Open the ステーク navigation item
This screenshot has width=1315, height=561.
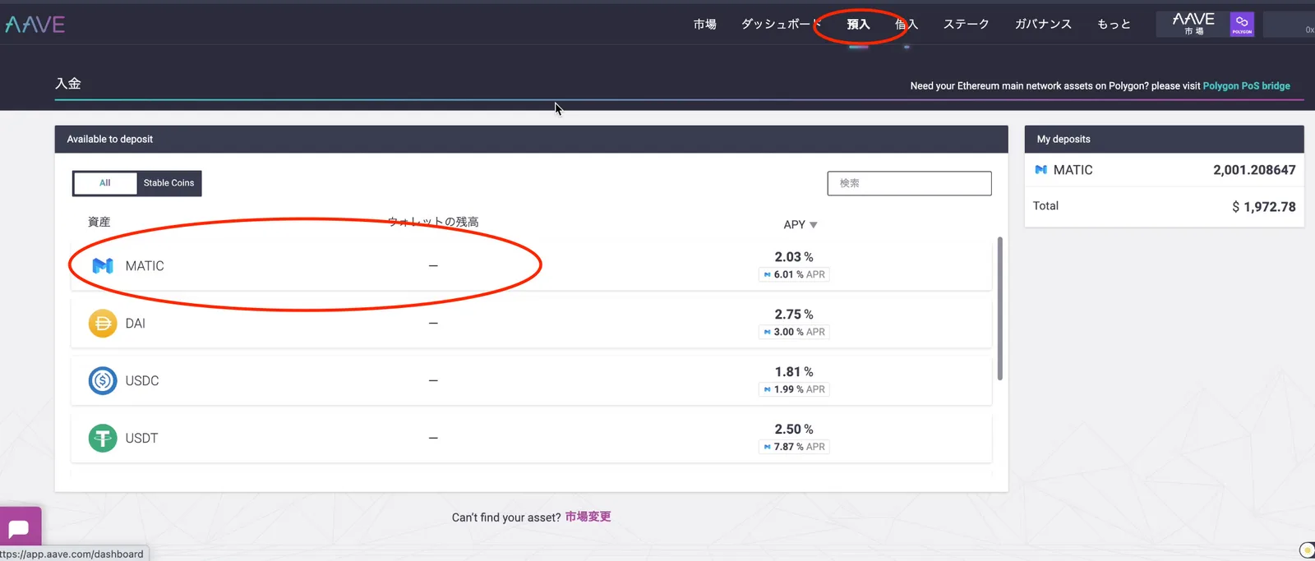pyautogui.click(x=966, y=25)
